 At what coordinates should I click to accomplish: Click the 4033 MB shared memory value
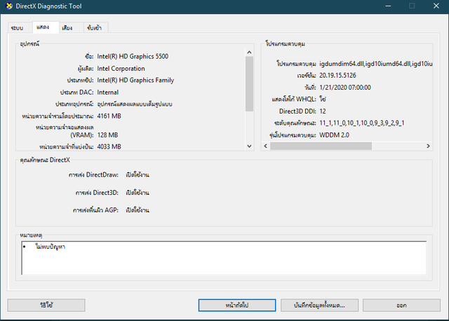(109, 146)
